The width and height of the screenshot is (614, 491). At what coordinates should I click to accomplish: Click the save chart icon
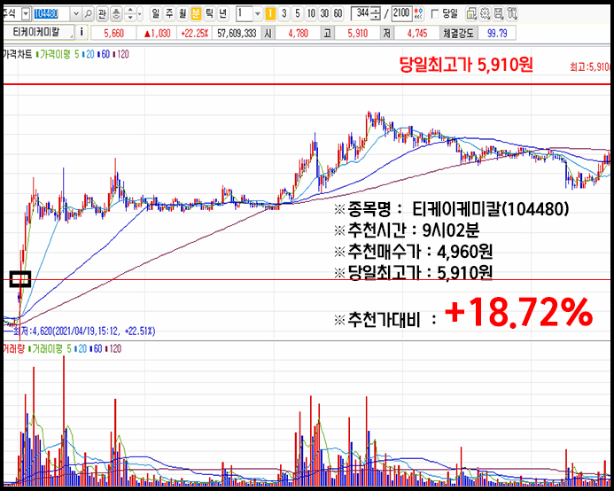tap(498, 14)
